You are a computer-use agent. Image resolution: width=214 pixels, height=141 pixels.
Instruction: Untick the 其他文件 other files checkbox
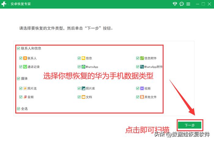[138, 97]
